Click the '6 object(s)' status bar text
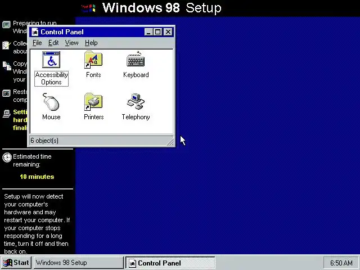Screen dimensions: 360x270 tap(44, 141)
